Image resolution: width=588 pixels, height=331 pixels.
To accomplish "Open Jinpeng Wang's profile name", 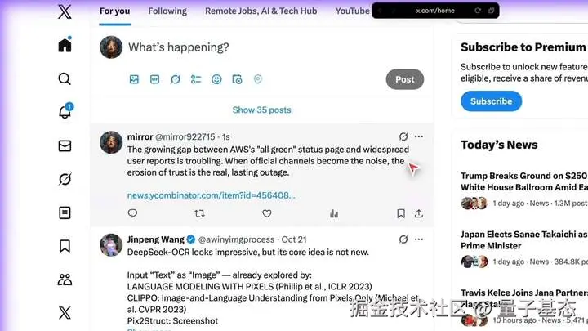I will click(156, 239).
